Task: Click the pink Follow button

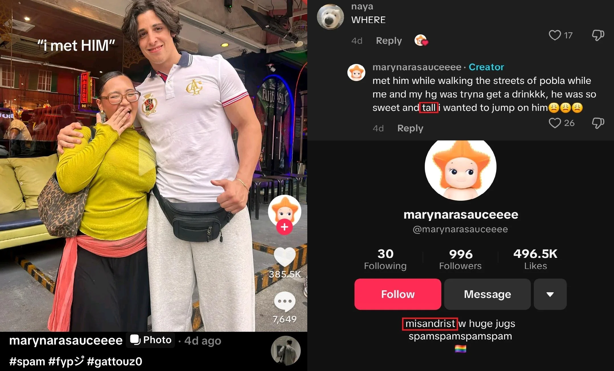Action: (398, 294)
